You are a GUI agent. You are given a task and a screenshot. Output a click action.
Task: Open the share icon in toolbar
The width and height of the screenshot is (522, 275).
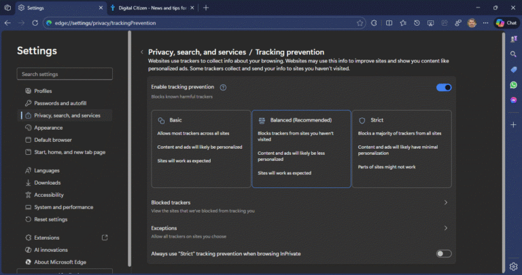[445, 23]
